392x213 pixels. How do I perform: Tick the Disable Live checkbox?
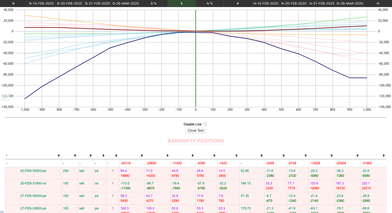205,124
